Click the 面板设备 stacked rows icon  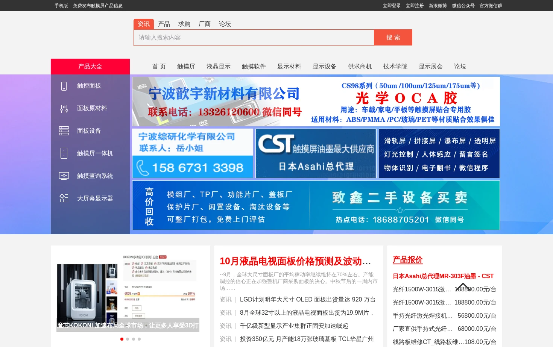click(x=64, y=131)
